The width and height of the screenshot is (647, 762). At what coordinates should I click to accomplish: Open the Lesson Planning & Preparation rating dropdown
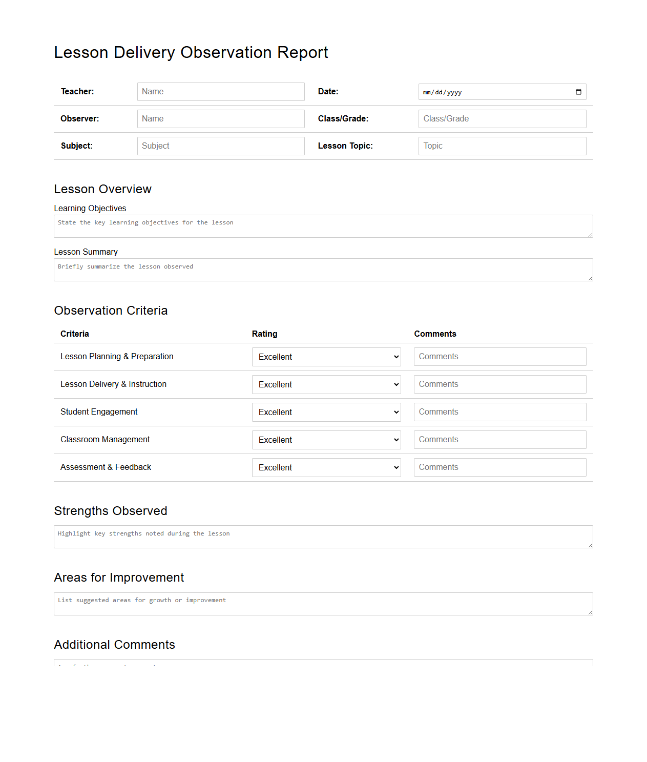[326, 357]
